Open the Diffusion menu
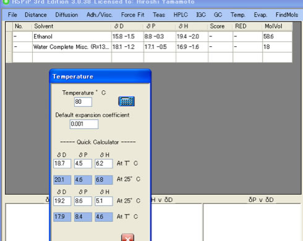Image resolution: width=303 pixels, height=241 pixels. point(67,15)
